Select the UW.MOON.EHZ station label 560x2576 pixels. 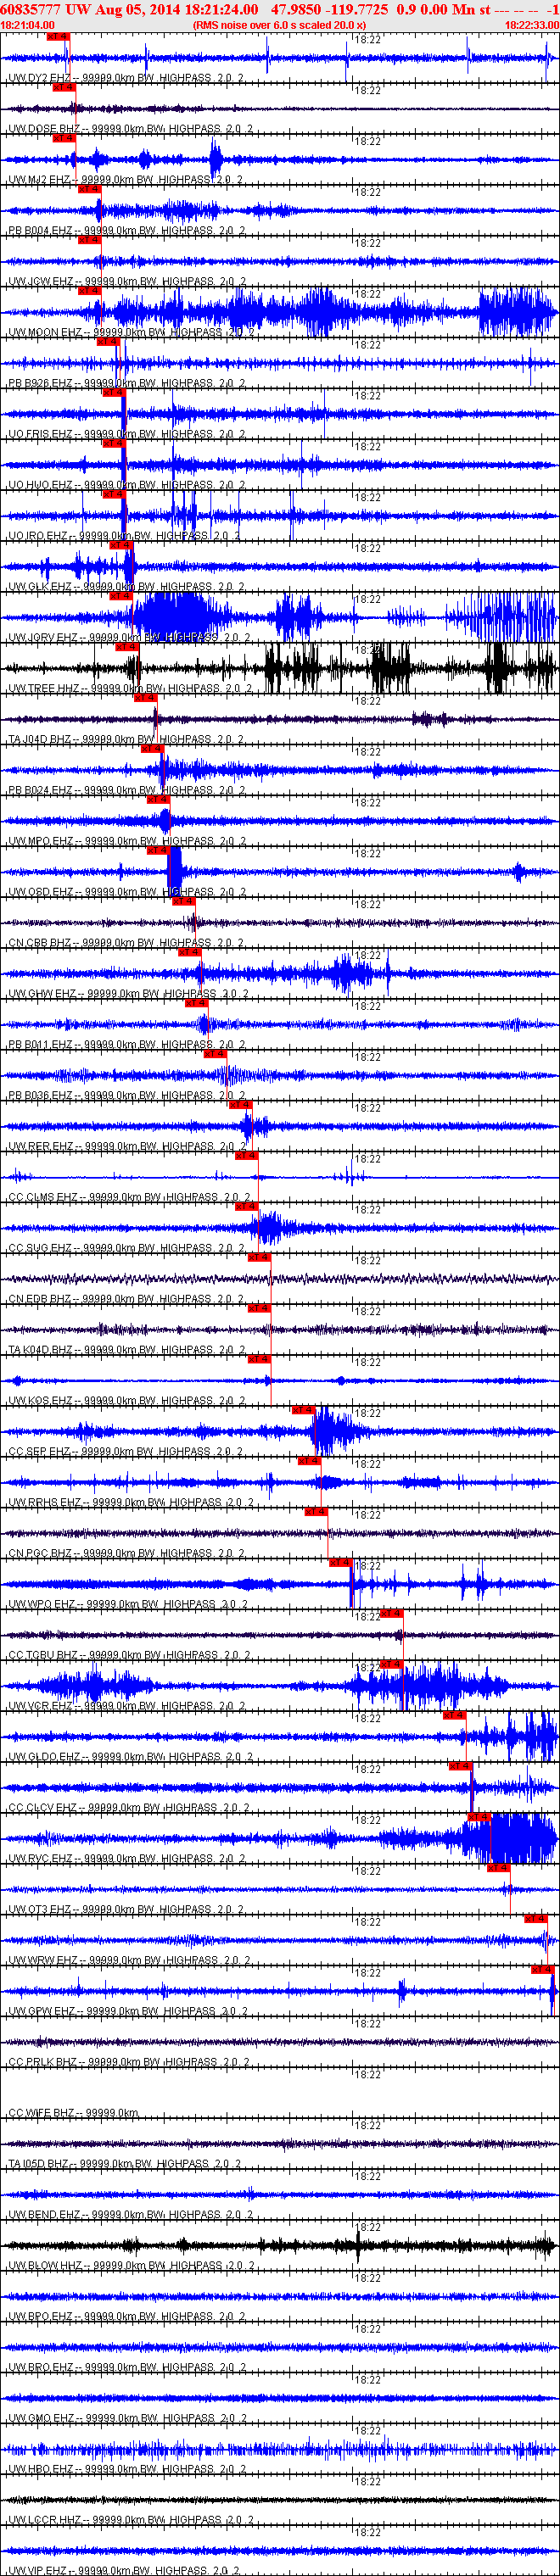(x=45, y=333)
